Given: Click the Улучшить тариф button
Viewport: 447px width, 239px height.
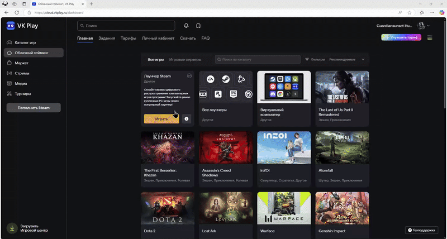Looking at the screenshot, I should (401, 37).
